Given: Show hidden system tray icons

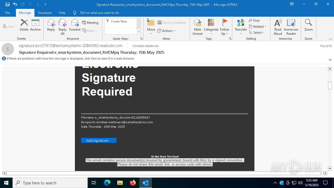Looking at the screenshot, I should 275,183.
